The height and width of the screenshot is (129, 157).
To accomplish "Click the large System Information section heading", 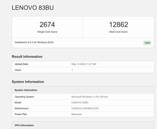I will click(x=28, y=82).
